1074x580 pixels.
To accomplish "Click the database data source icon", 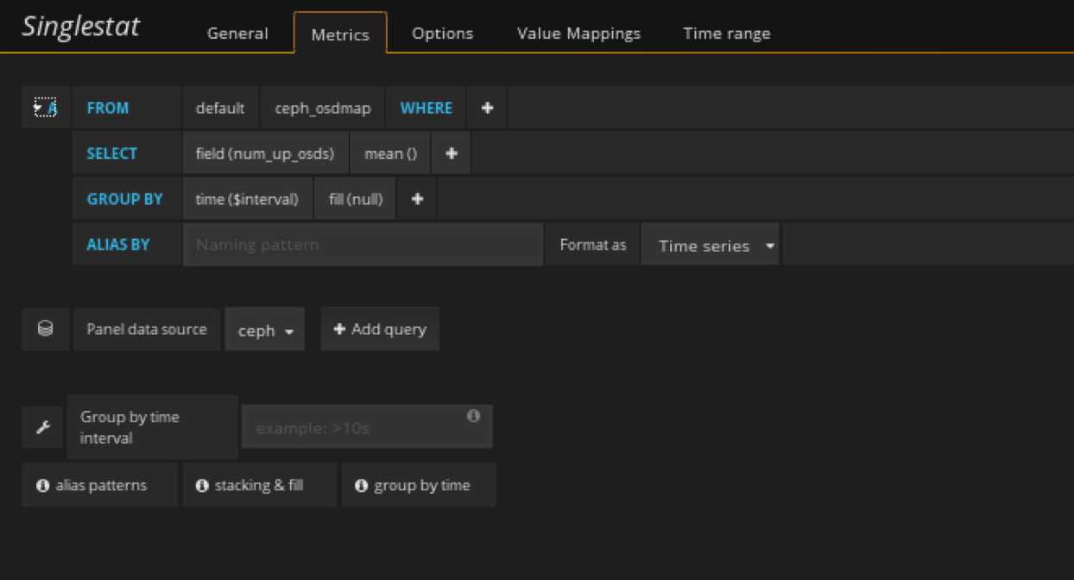I will click(x=45, y=329).
